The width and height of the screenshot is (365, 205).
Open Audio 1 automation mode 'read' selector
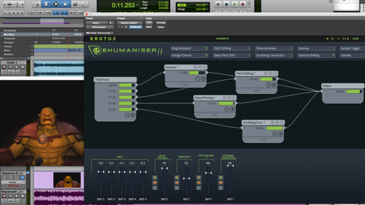coord(18,72)
